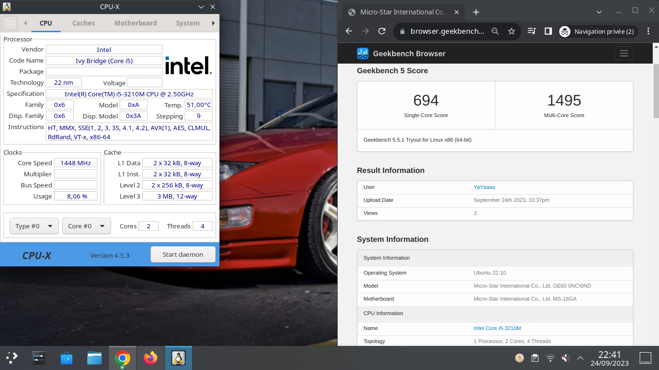
Task: Click CPU-X tabs left scroll arrow
Action: (25, 23)
